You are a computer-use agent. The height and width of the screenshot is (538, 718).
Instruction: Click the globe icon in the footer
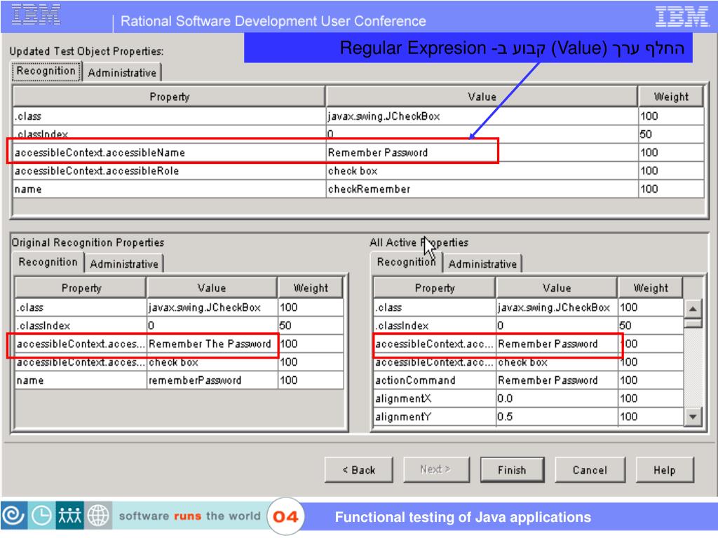click(x=98, y=516)
